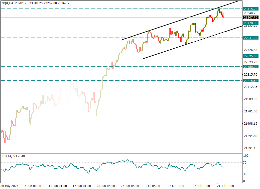Click the 21091.45 price axis value
This screenshot has width=260, height=189.
(x=250, y=148)
